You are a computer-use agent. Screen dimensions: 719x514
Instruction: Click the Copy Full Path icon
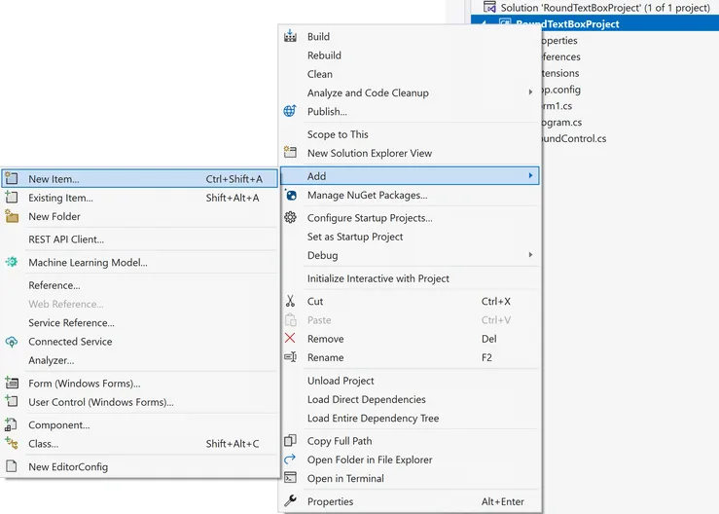[290, 441]
